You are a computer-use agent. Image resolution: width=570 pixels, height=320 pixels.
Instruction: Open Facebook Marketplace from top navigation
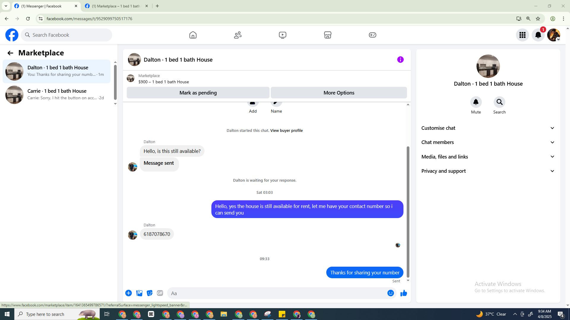click(x=327, y=35)
